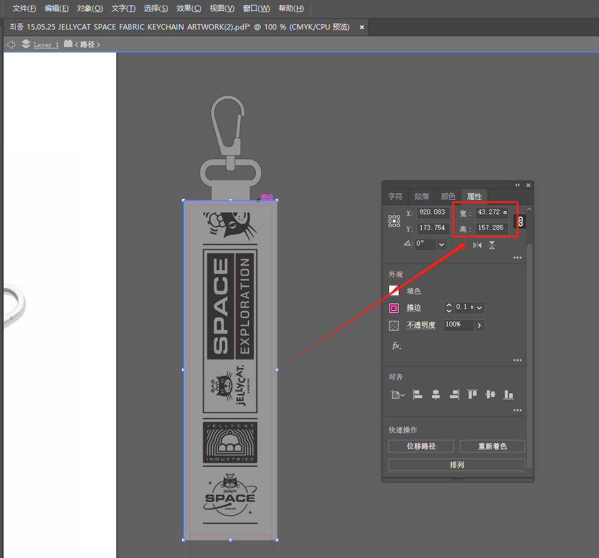Viewport: 599px width, 558px height.
Task: Click the 重新着色 (Recolor) button
Action: 492,446
